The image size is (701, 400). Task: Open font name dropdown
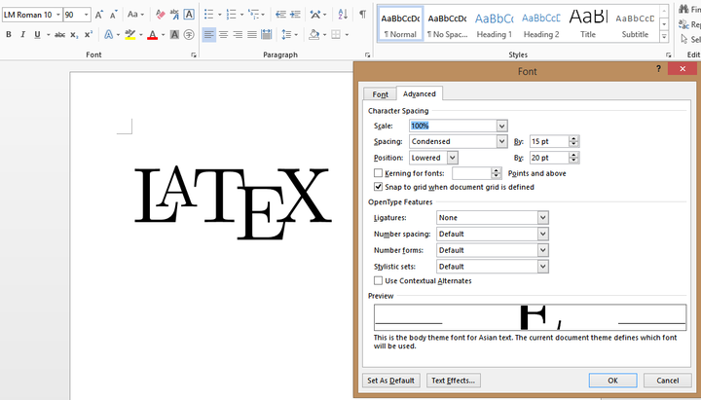[x=58, y=15]
